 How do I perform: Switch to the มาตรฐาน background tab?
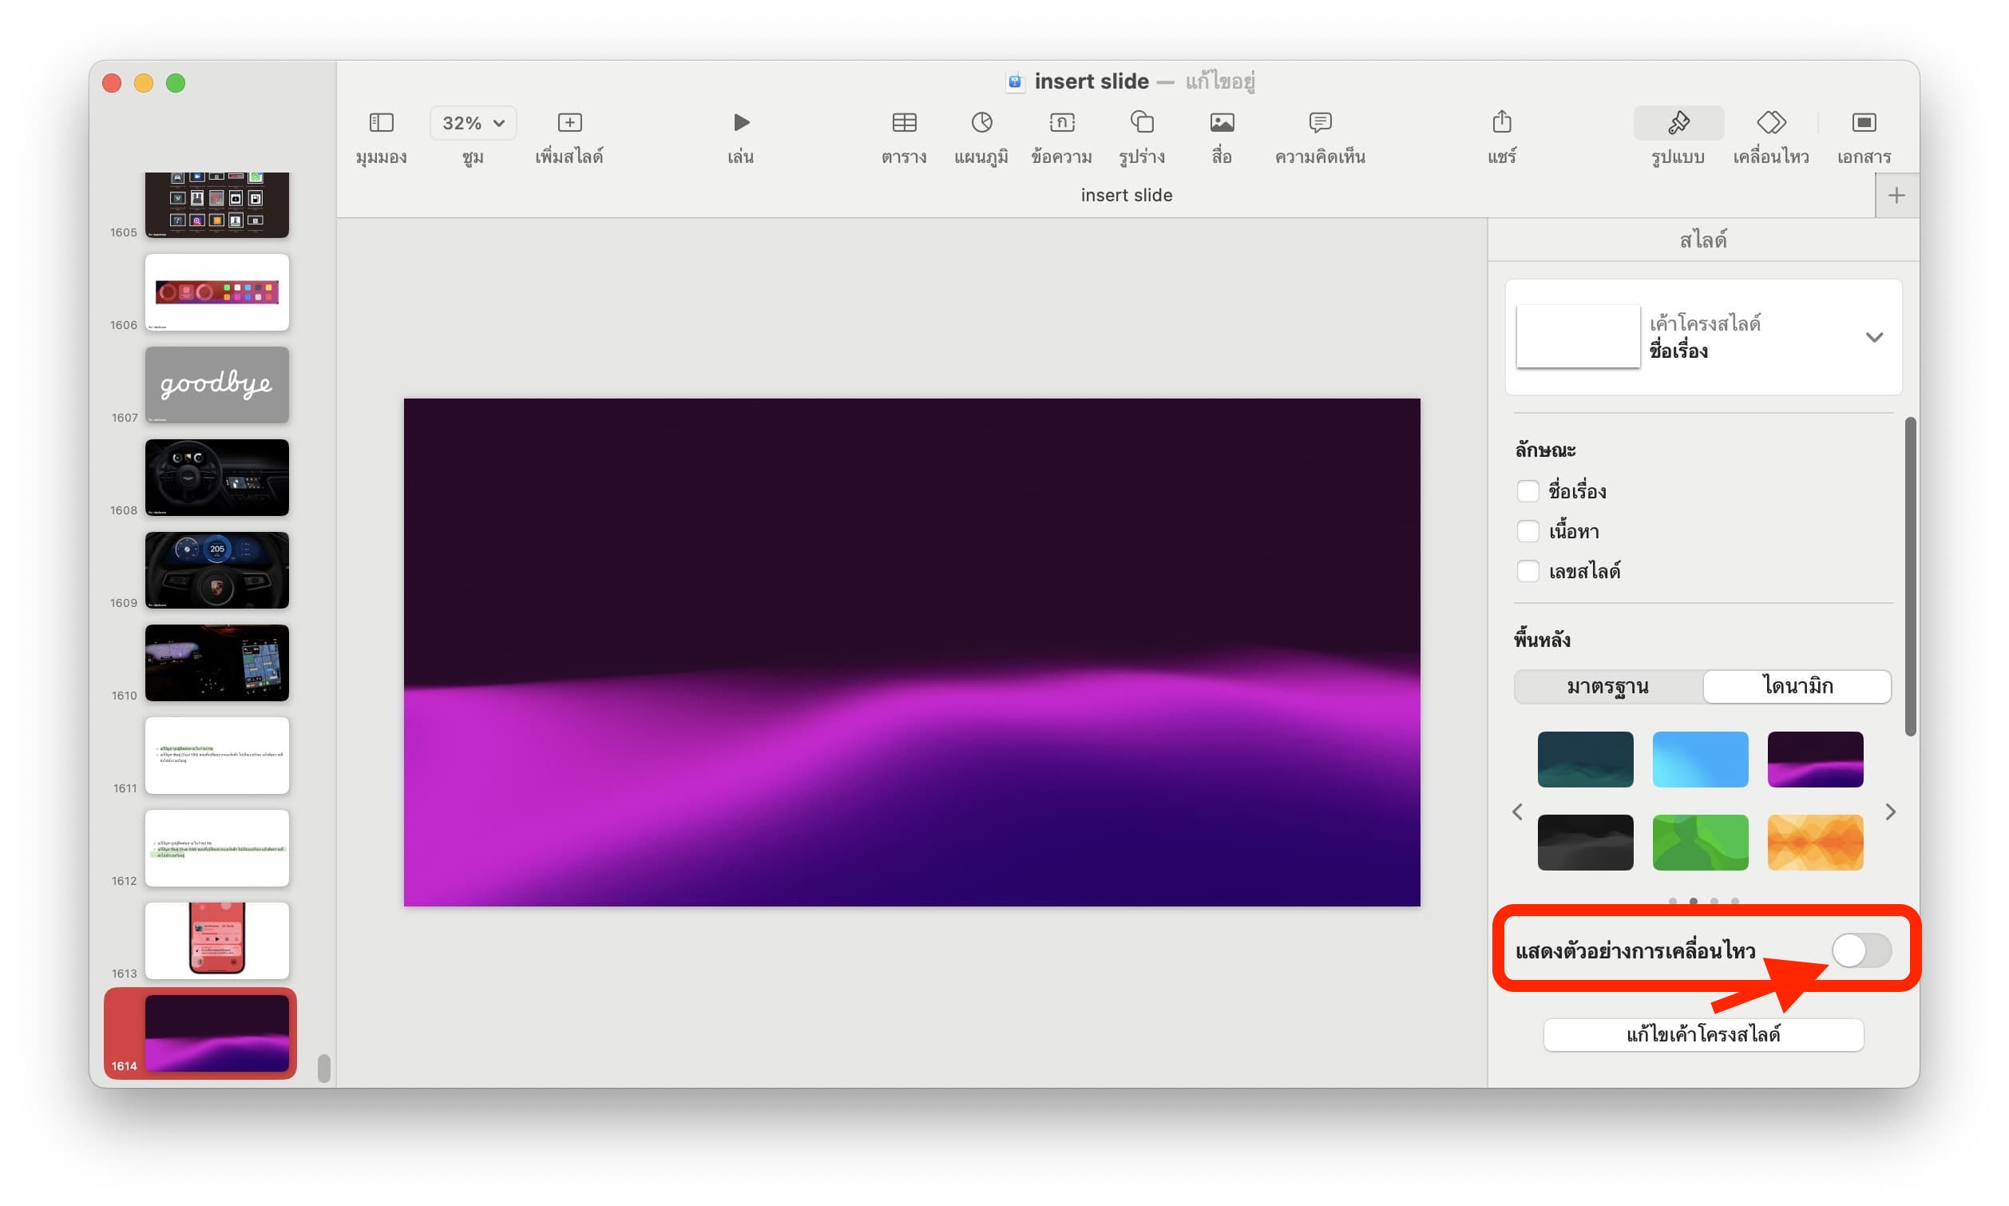click(1607, 687)
